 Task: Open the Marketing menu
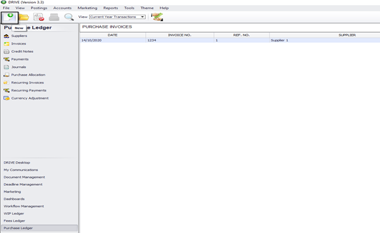87,8
